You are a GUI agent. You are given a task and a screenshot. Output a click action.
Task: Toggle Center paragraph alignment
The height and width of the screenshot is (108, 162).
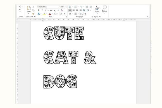73,10
